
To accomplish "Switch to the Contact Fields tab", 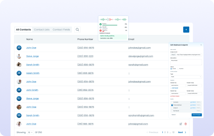I will tap(61, 30).
